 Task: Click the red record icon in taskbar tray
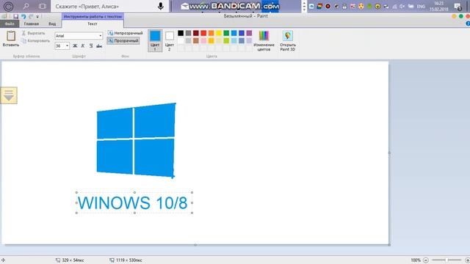click(x=328, y=7)
